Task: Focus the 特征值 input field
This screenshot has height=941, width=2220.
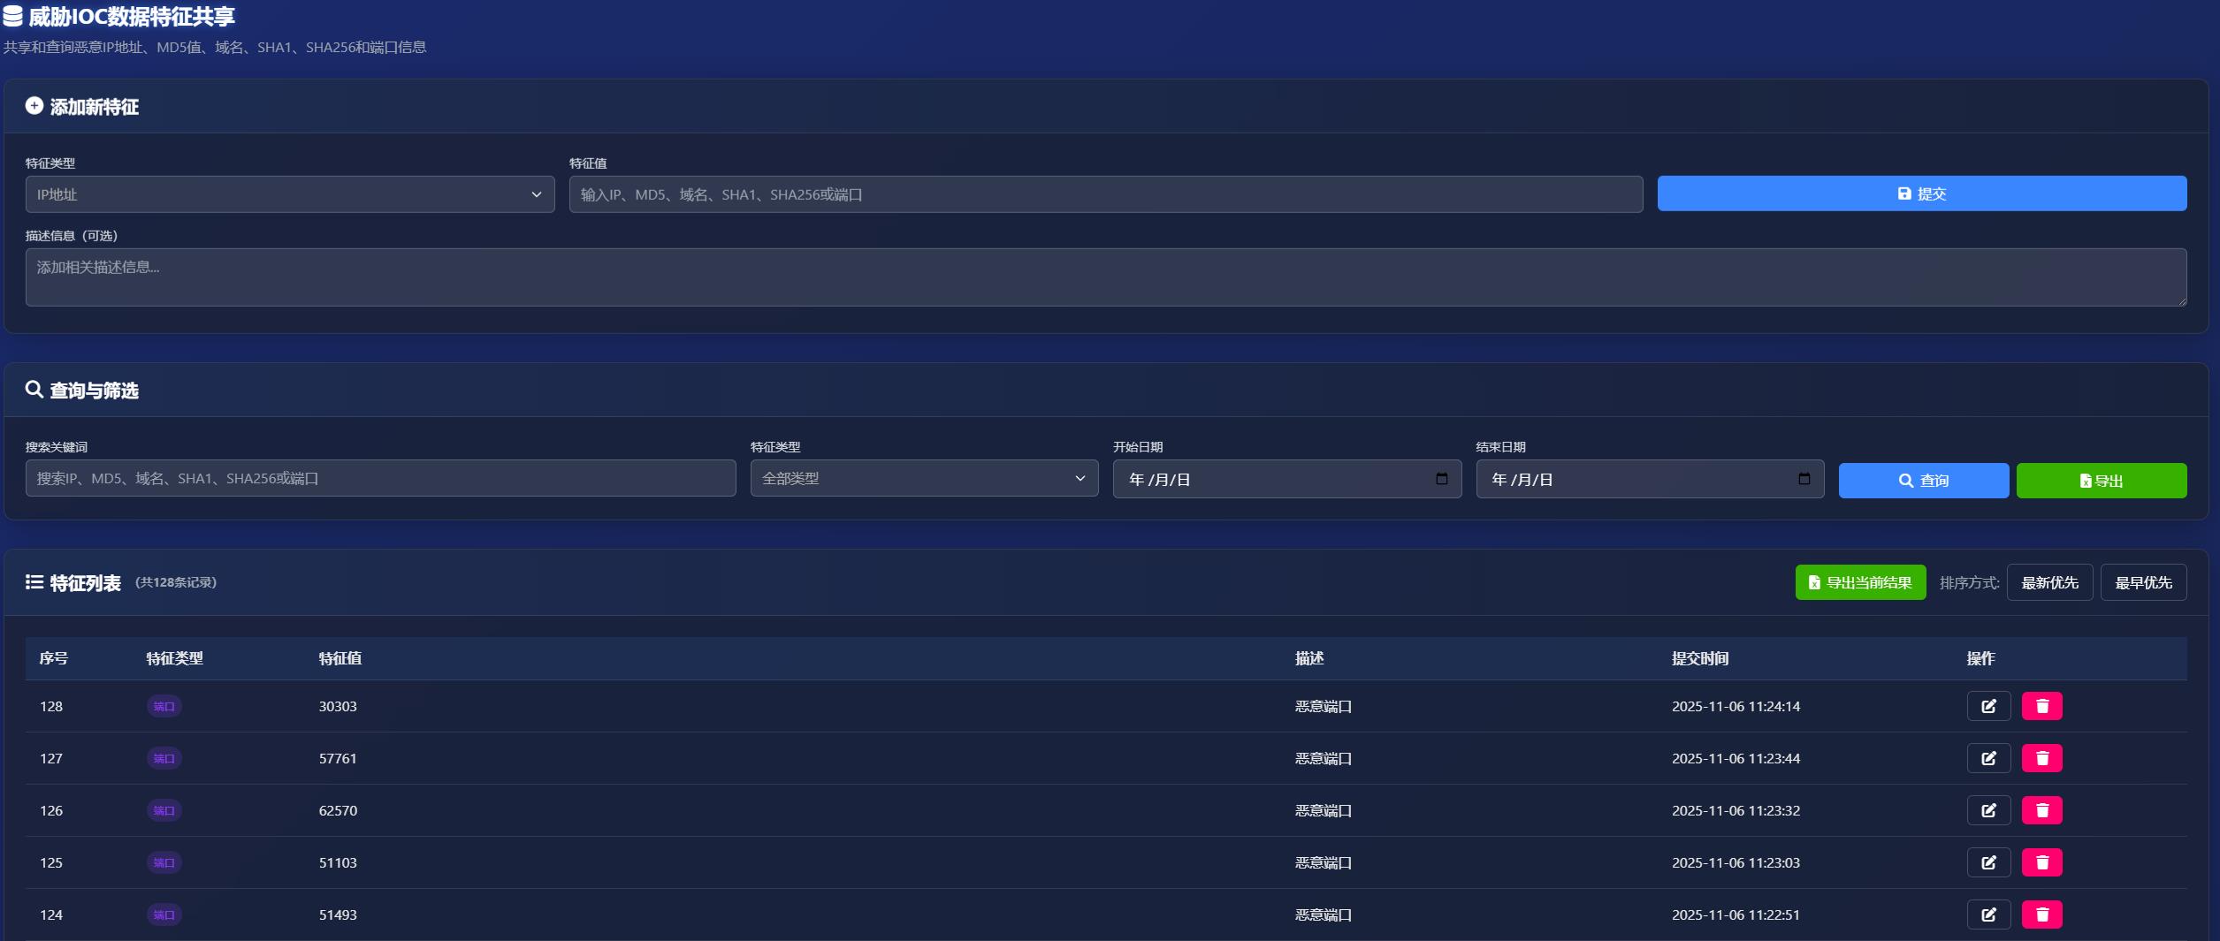Action: (x=1105, y=194)
